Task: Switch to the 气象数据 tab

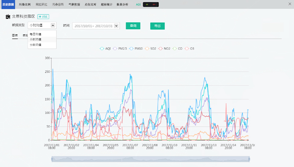Action: [74, 4]
